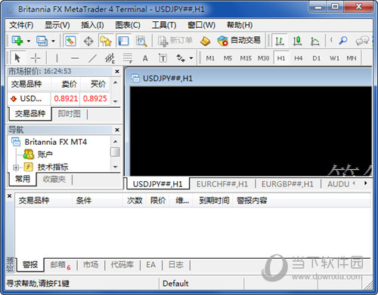
Task: Click the Navigator panel scrollbar thumb
Action: (x=115, y=152)
